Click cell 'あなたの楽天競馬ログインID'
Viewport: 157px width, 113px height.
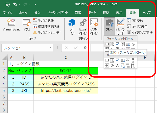(x=66, y=77)
